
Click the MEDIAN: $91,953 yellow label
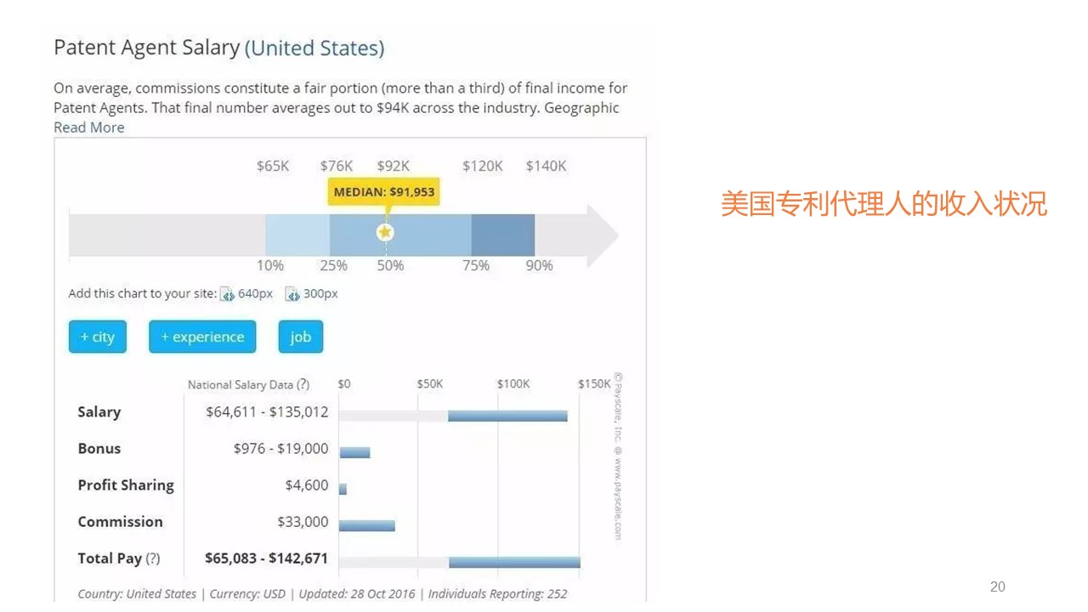(384, 192)
